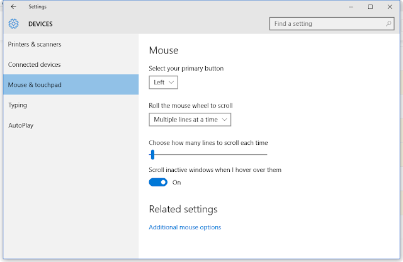The width and height of the screenshot is (403, 262).
Task: Switch to Typing settings
Action: [18, 105]
